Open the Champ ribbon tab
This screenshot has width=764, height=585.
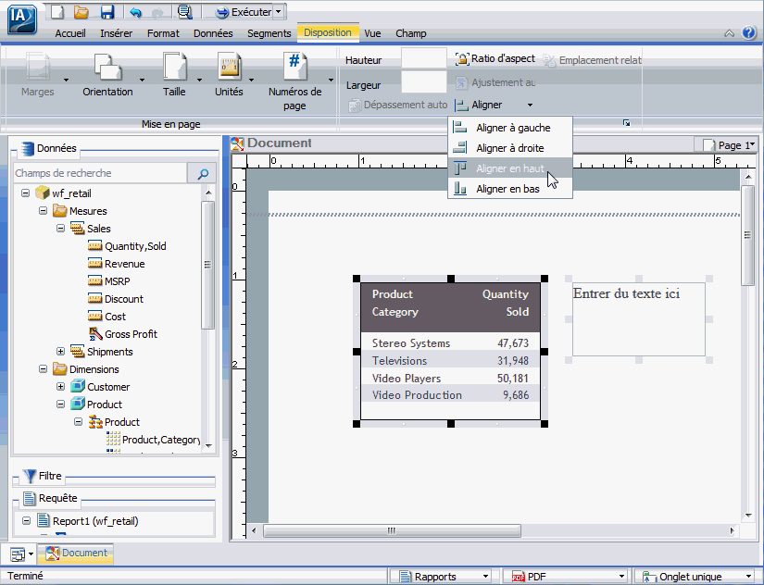tap(411, 33)
